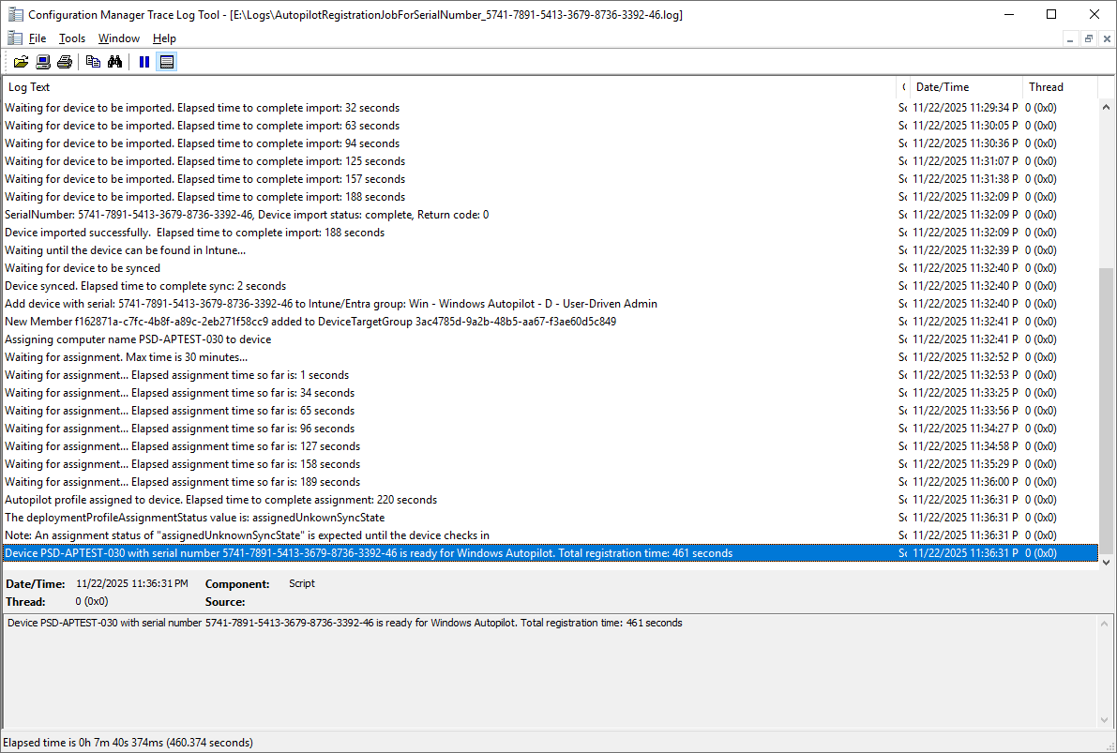The height and width of the screenshot is (753, 1117).
Task: Click the details pane scroll-down arrow
Action: 1106,719
